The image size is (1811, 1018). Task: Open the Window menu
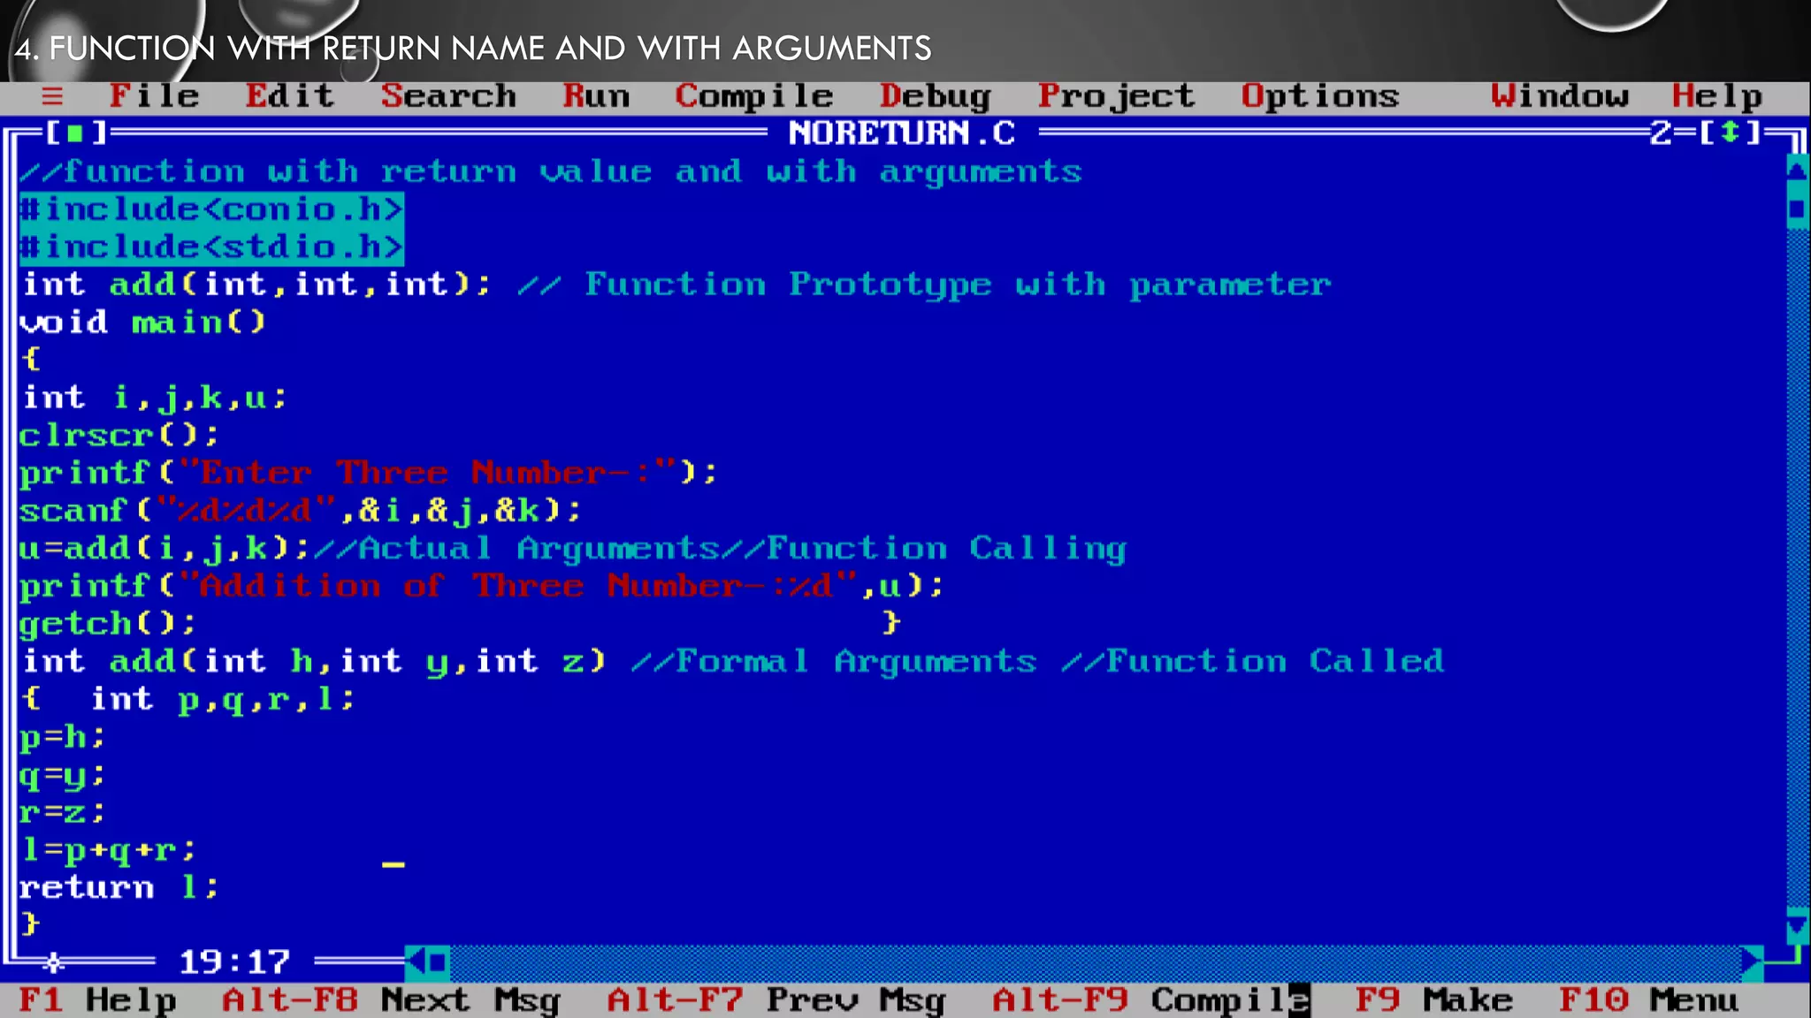coord(1559,95)
